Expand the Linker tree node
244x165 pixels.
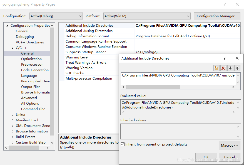pos(13,115)
